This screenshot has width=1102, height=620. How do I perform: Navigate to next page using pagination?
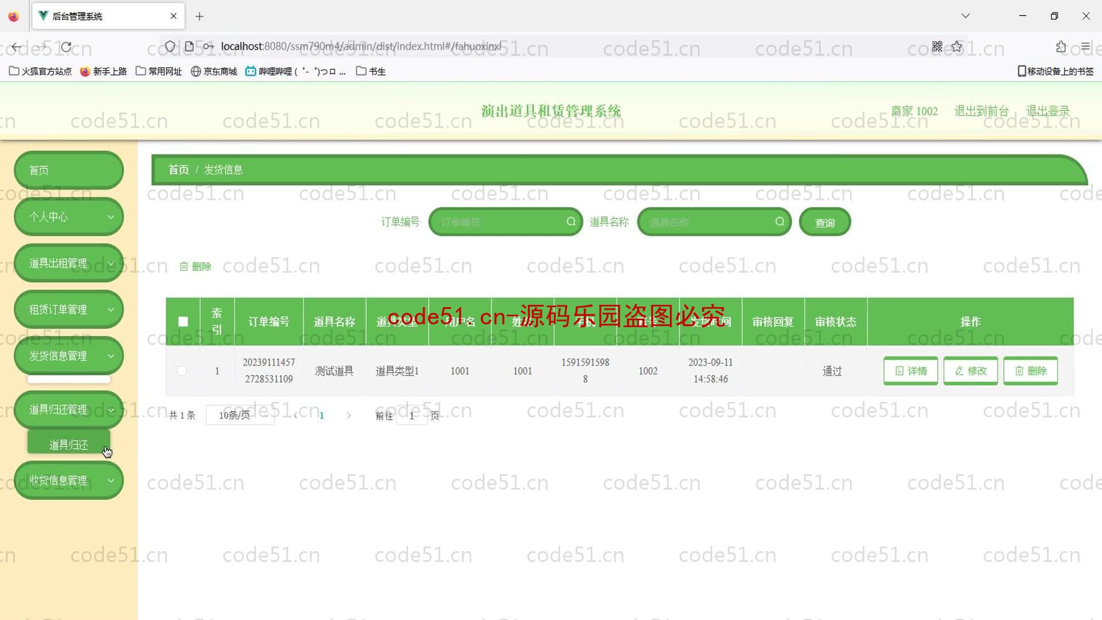[x=349, y=415]
